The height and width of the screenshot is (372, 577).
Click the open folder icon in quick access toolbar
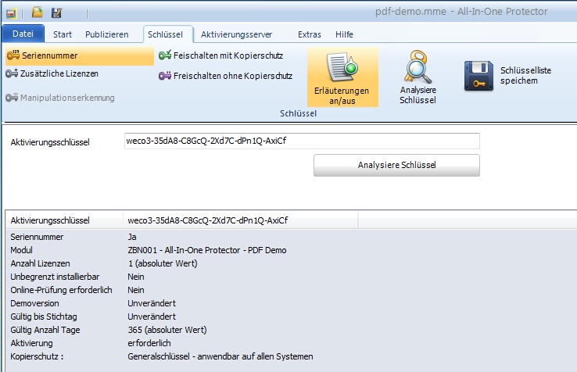click(37, 13)
